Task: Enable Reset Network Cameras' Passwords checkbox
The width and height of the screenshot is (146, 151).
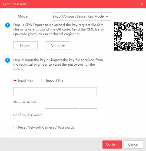Action: coord(15,127)
